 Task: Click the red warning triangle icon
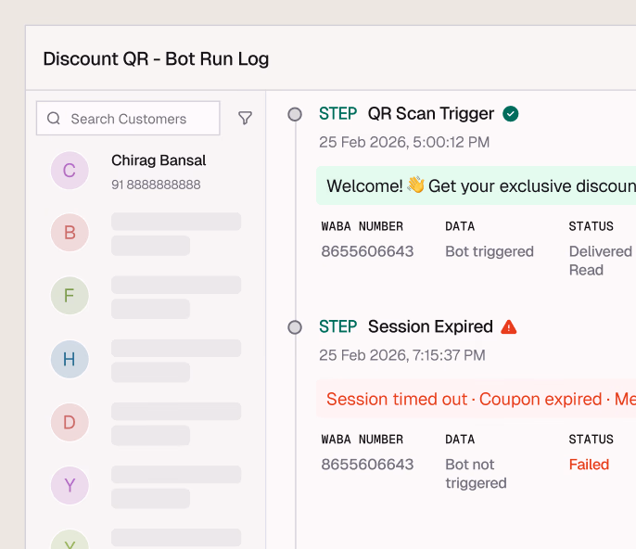point(509,327)
